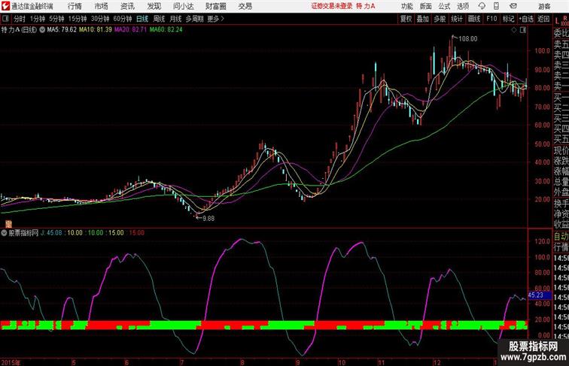Click the J: 45.08 indicator value
The image size is (569, 366).
coord(51,233)
